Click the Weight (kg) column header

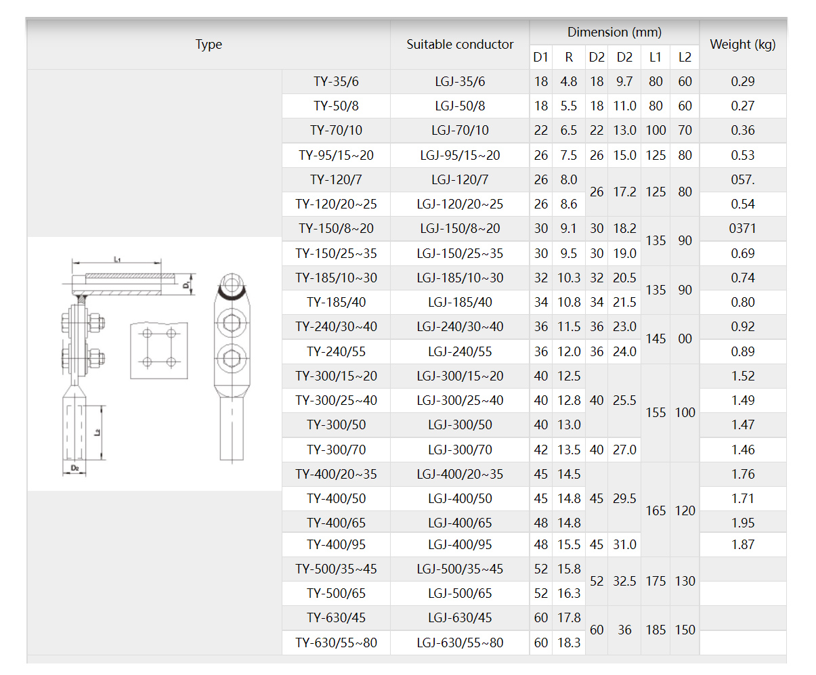[x=743, y=45]
